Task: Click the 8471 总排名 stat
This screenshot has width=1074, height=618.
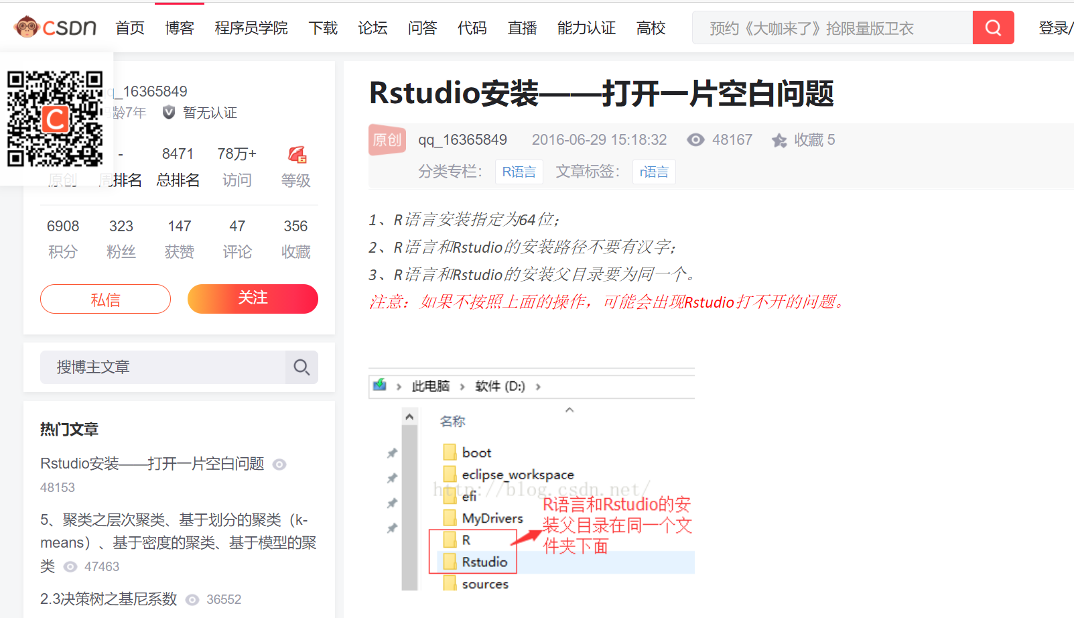Action: 178,167
